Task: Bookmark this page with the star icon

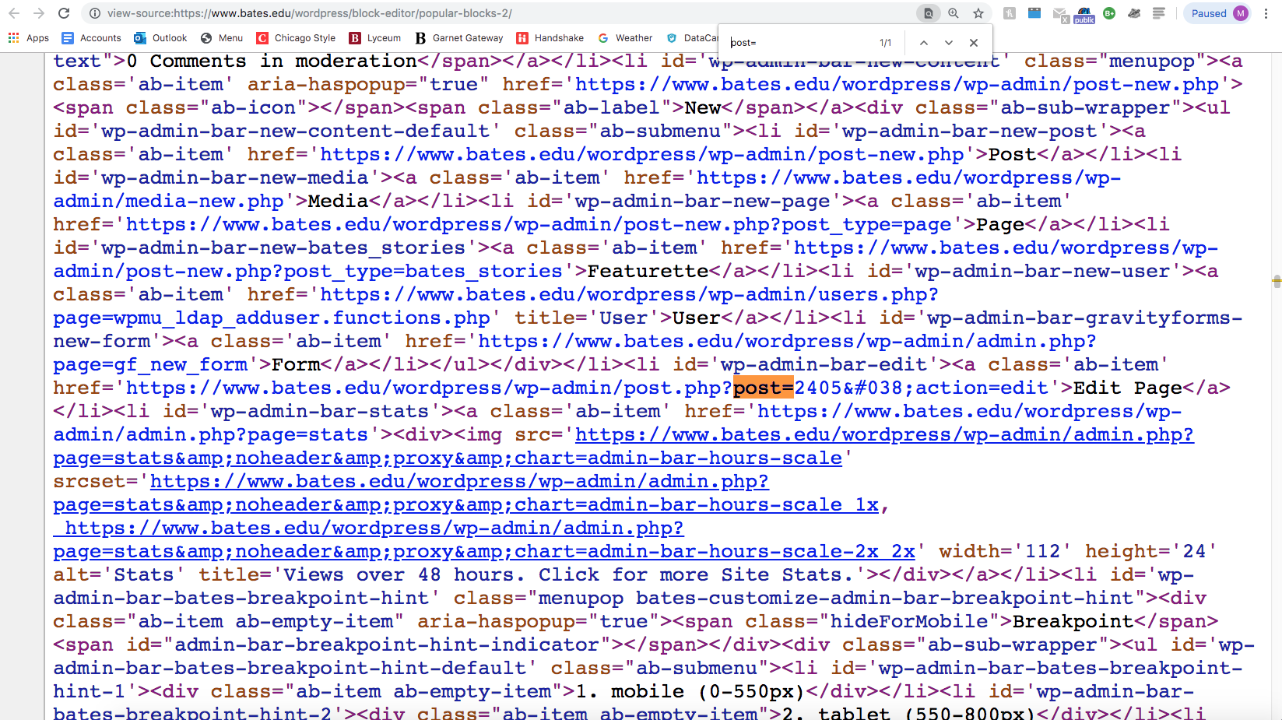Action: point(978,13)
